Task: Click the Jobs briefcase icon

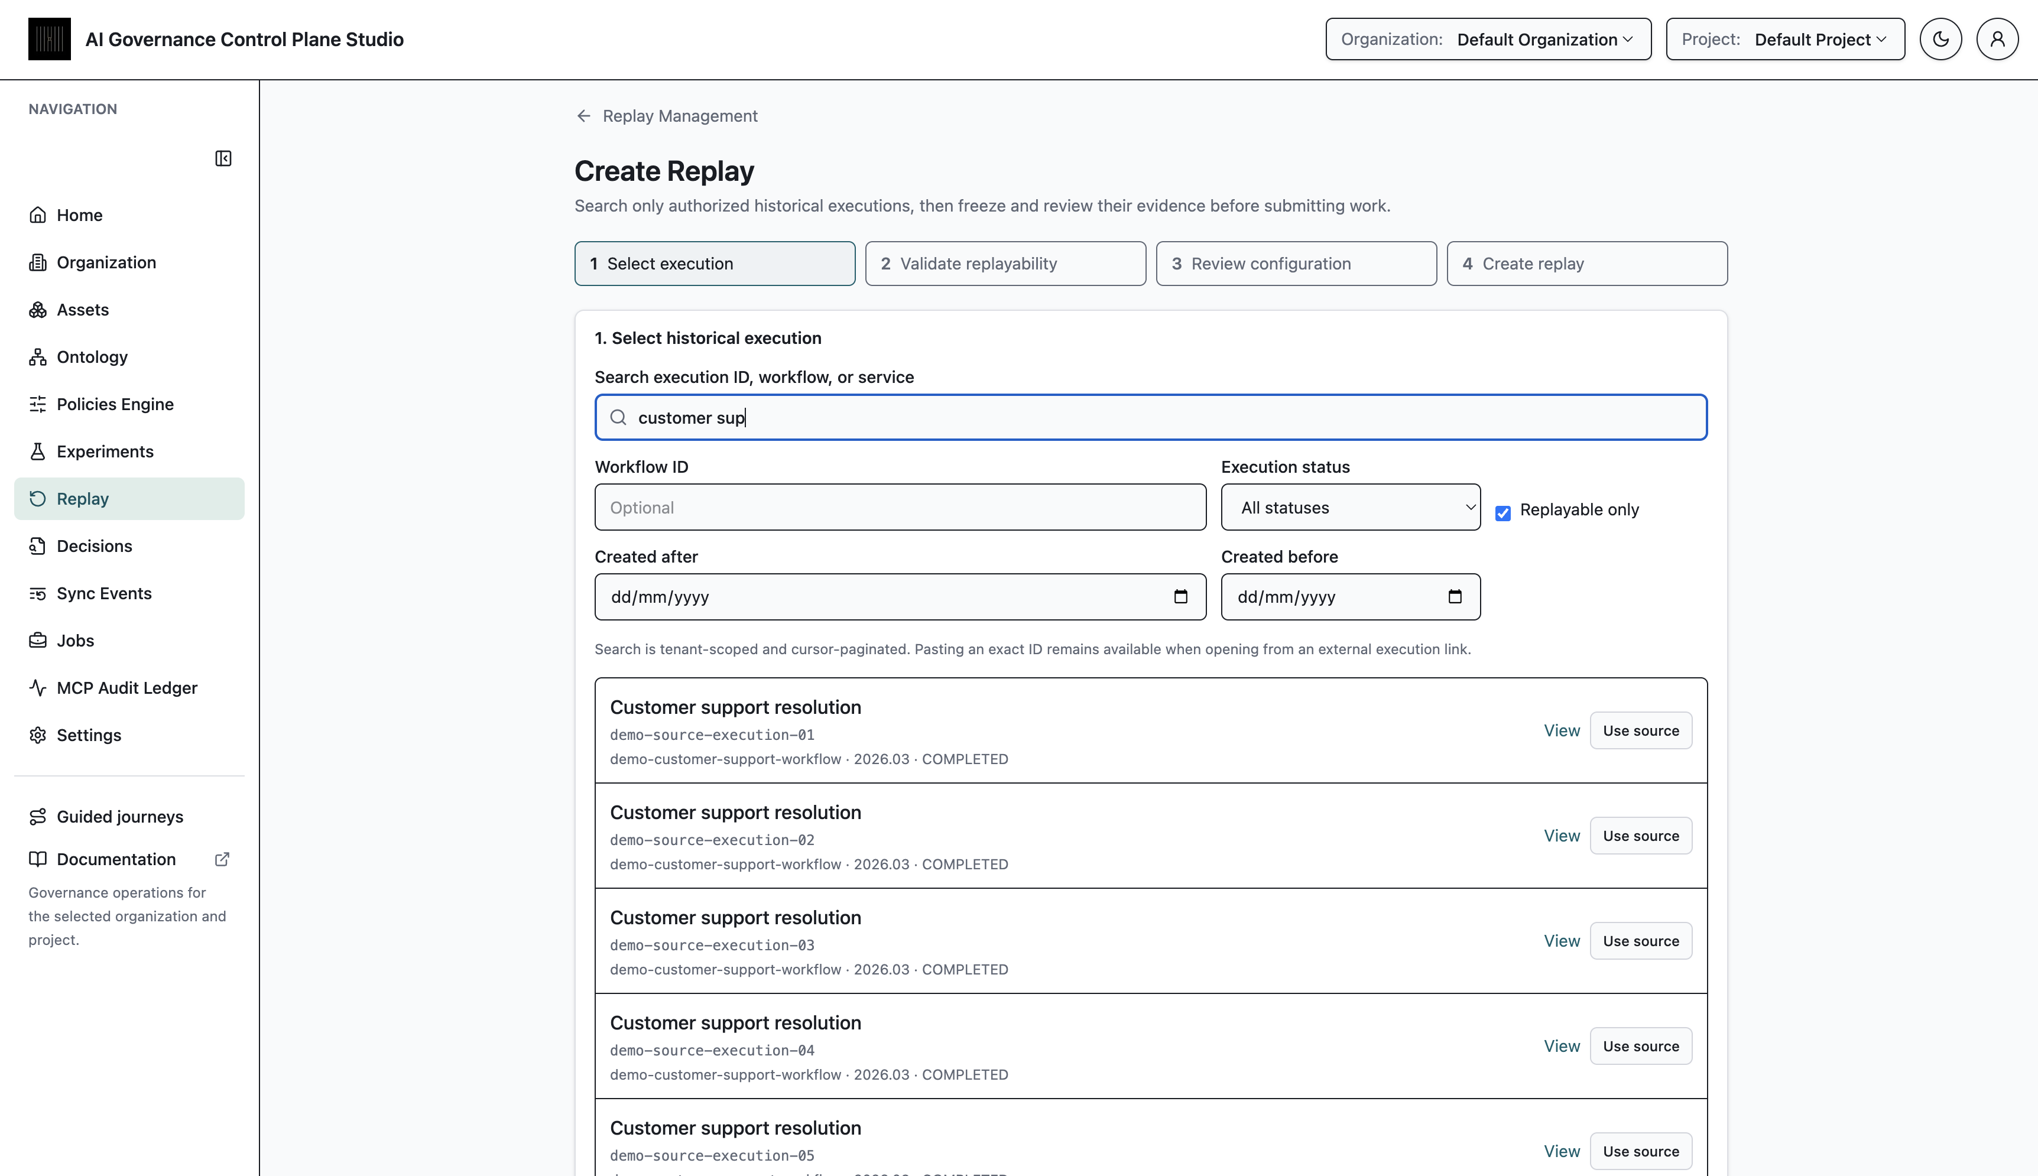Action: tap(38, 641)
